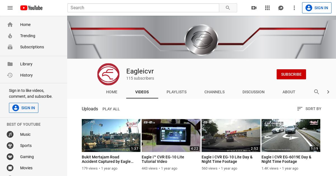The image size is (336, 176).
Task: Open the ABOUT tab
Action: 289,92
